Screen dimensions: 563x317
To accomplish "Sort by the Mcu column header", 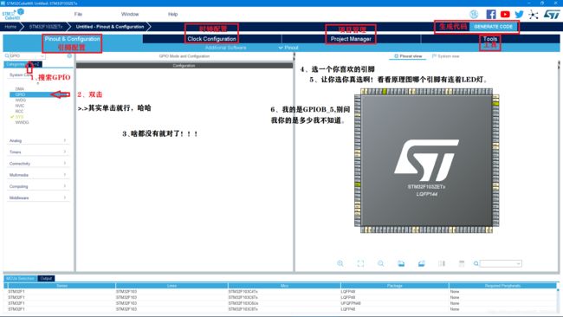I will 284,286.
